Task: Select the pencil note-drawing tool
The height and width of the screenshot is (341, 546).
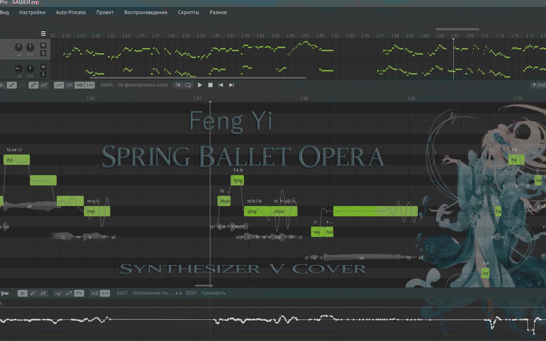Action: coord(12,85)
